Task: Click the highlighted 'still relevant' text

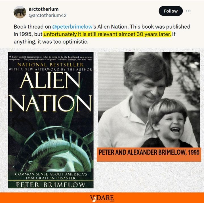Action: tap(107, 34)
